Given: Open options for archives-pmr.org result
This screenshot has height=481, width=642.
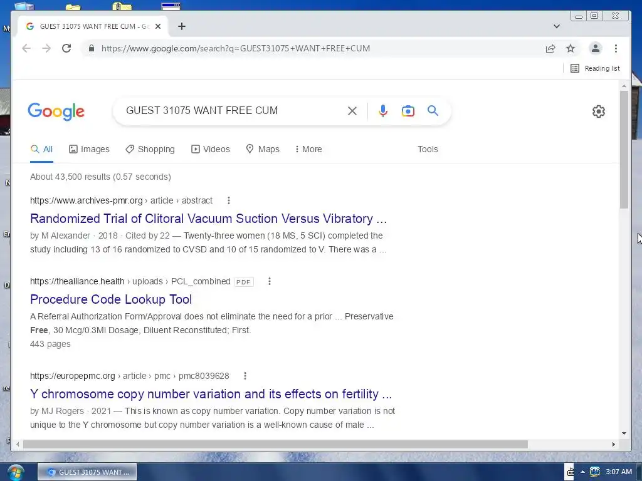Looking at the screenshot, I should click(229, 200).
